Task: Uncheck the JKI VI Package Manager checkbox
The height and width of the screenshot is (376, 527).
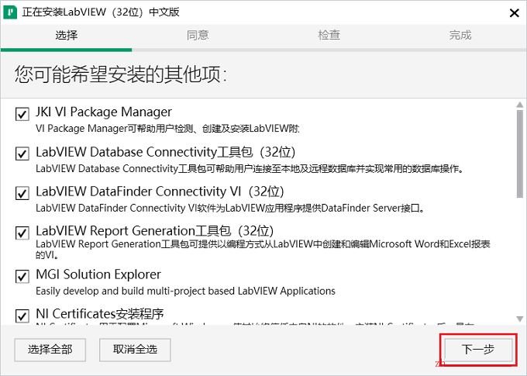Action: [22, 115]
